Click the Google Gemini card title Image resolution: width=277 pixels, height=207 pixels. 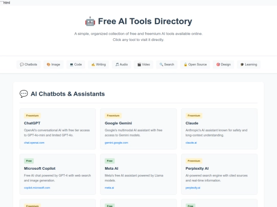(118, 123)
